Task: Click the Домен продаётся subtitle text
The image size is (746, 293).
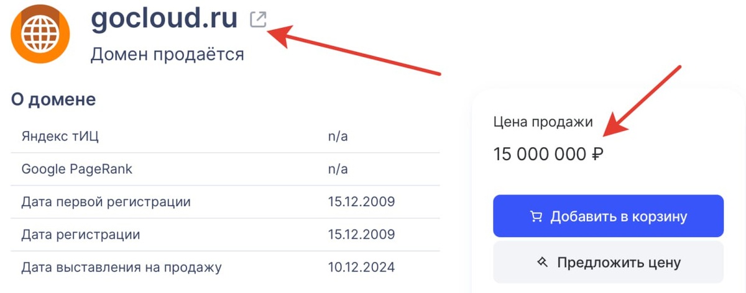Action: tap(167, 55)
